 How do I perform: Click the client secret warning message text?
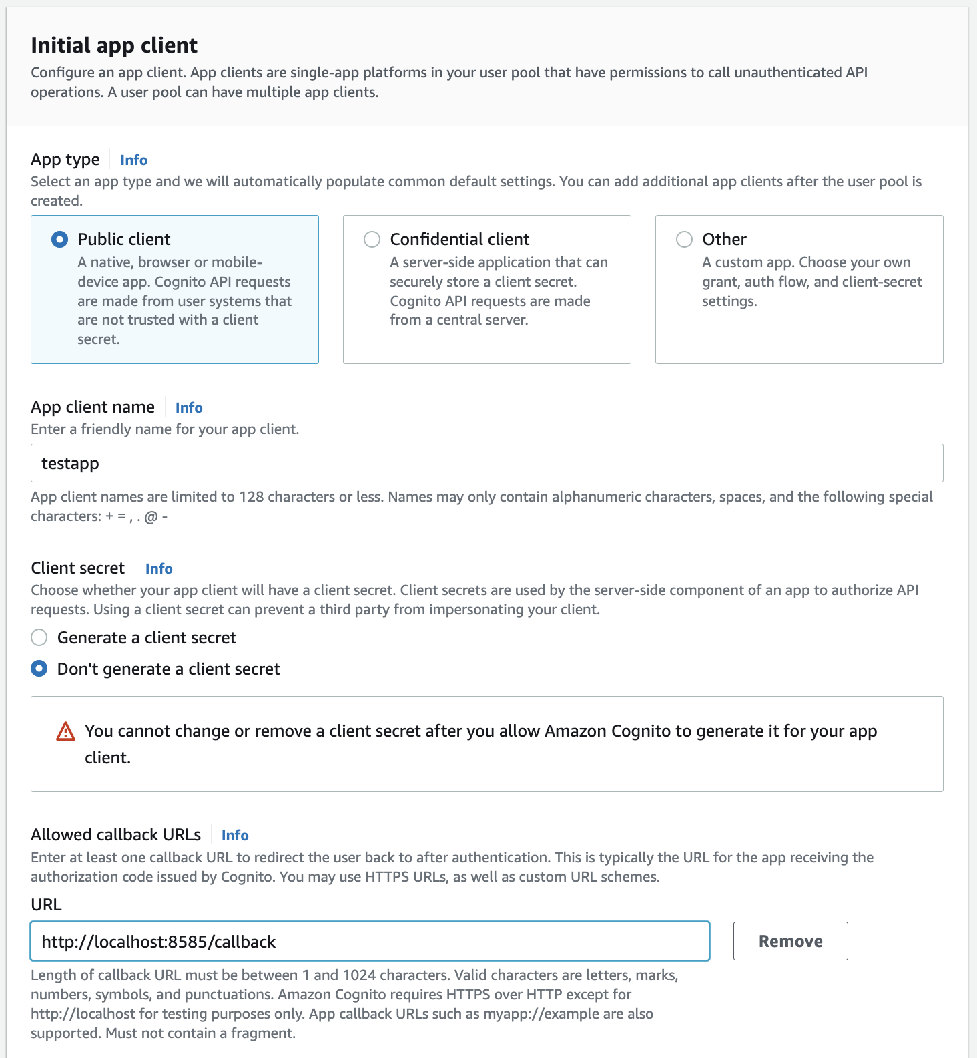(480, 731)
